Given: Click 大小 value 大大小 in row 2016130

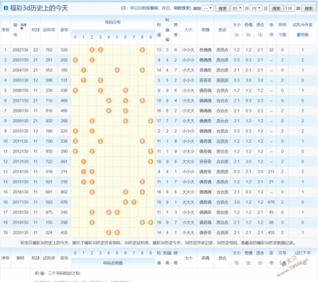Looking at the screenshot, I should 188,192.
